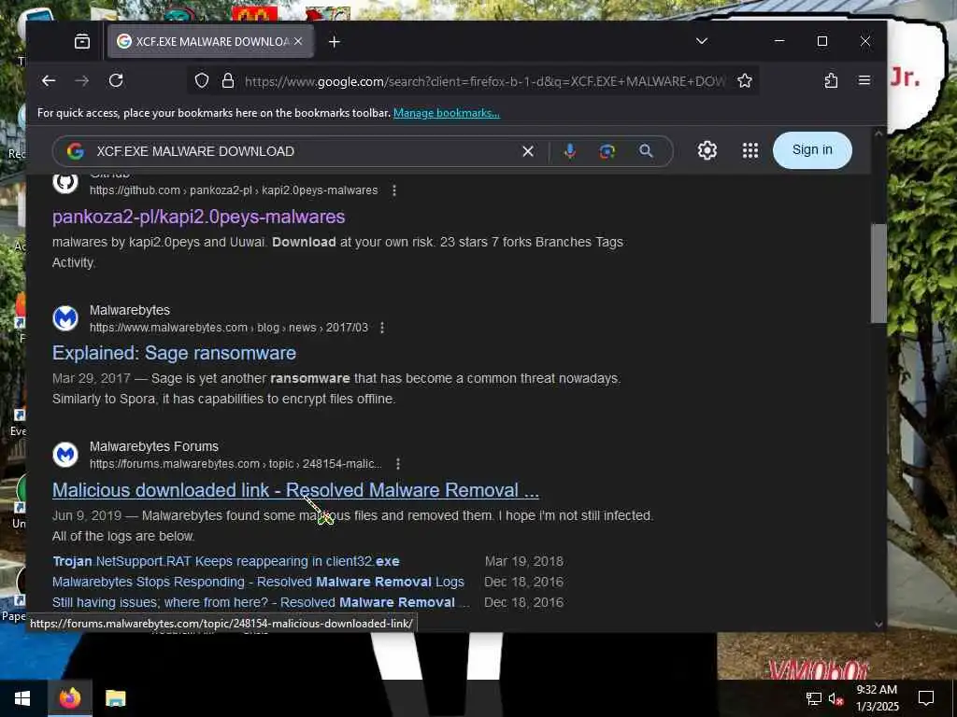Open Firefox View icon in tab bar
Screen dimensions: 957x717
(82, 41)
